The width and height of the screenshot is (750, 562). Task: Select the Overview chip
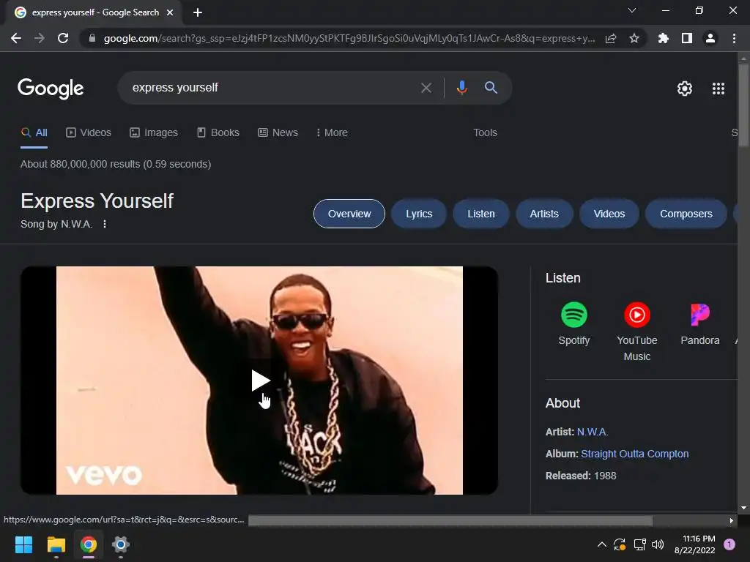(x=349, y=214)
